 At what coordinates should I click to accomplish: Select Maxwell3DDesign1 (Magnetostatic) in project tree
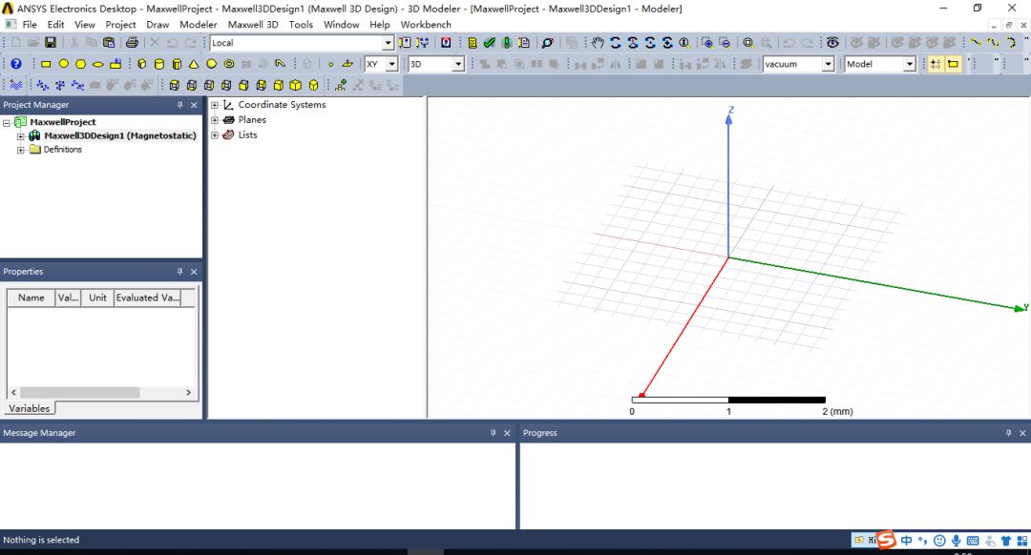click(120, 136)
